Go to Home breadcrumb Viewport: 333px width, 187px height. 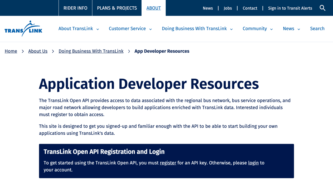pos(11,51)
